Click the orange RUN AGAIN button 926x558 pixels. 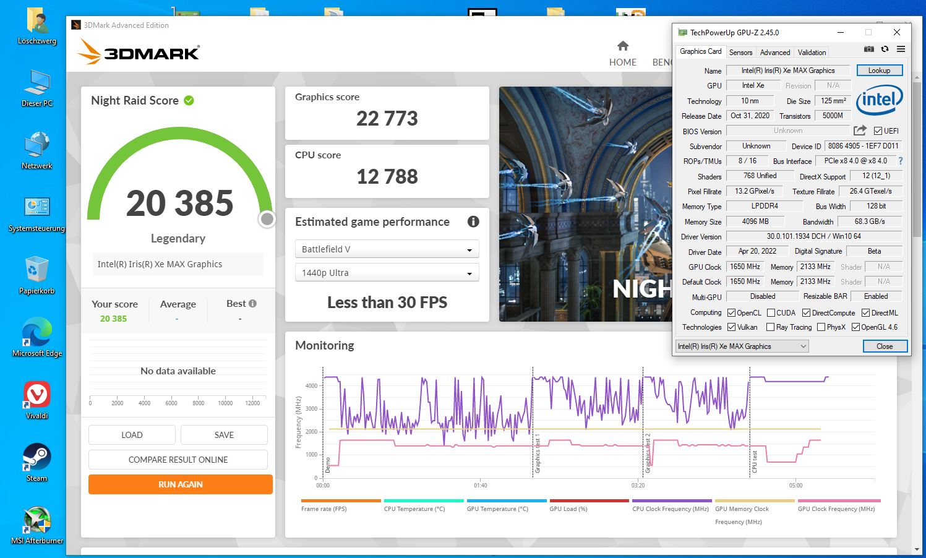181,484
